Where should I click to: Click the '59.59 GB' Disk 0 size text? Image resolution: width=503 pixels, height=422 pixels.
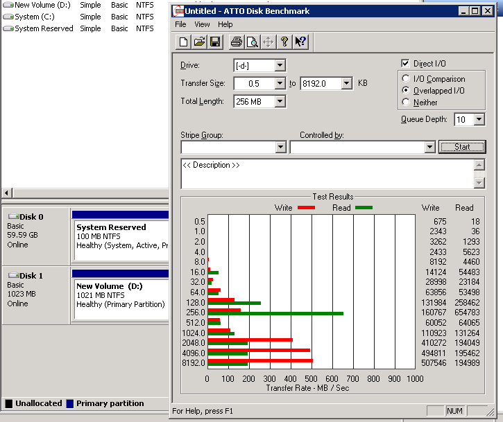point(22,235)
